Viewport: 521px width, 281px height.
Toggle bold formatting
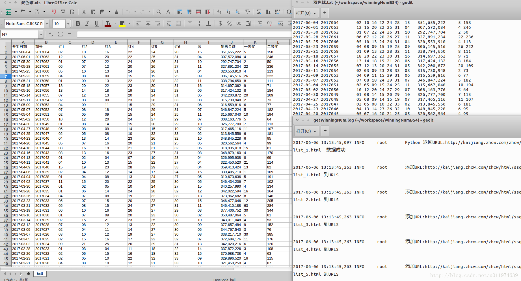tap(78, 24)
